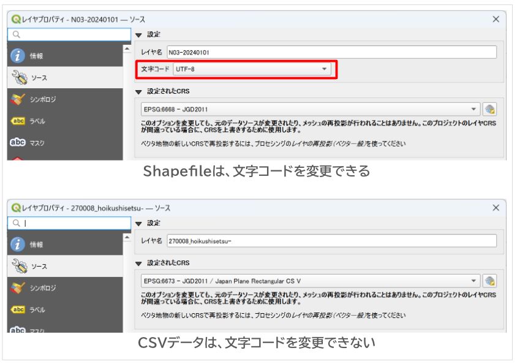Switch to マスク tab in N03-20240101 window

click(x=65, y=142)
